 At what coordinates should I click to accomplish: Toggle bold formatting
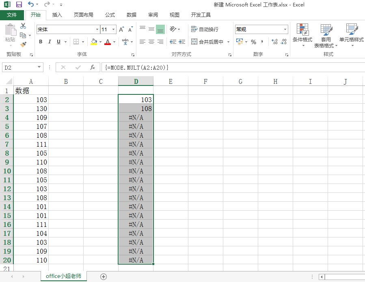click(x=40, y=42)
